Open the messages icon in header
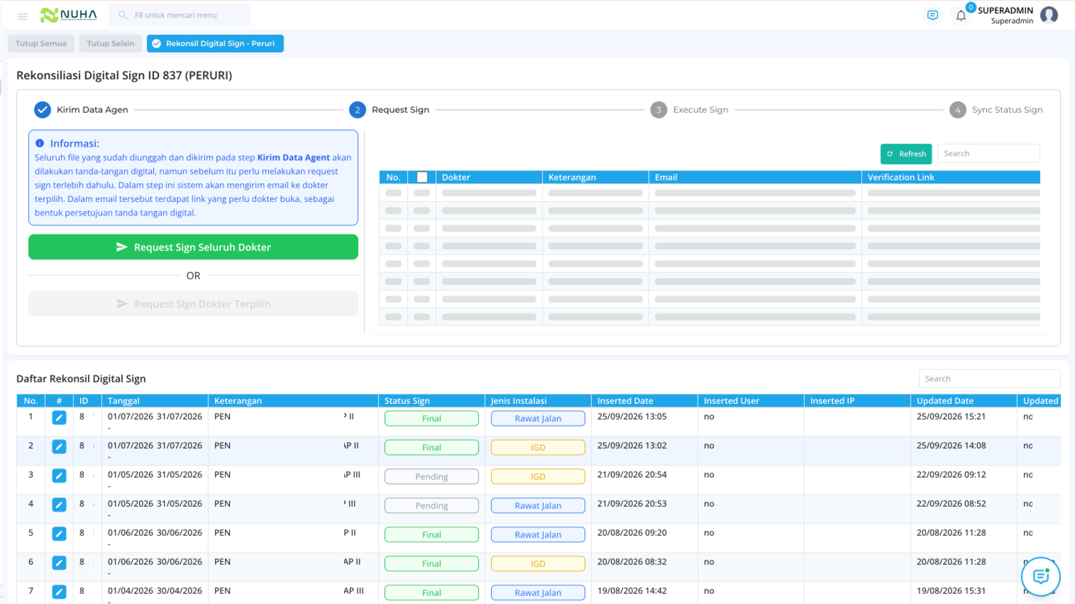This screenshot has width=1075, height=604. (933, 15)
